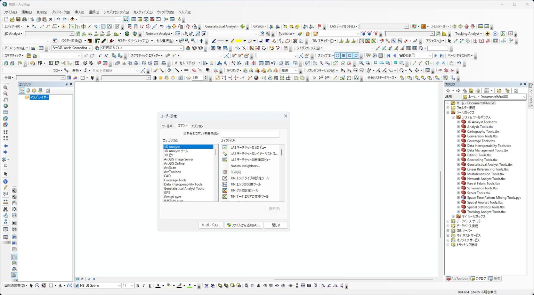The image size is (534, 295).
Task: Expand the Geocoding Tools.tbx tree item
Action: [458, 159]
